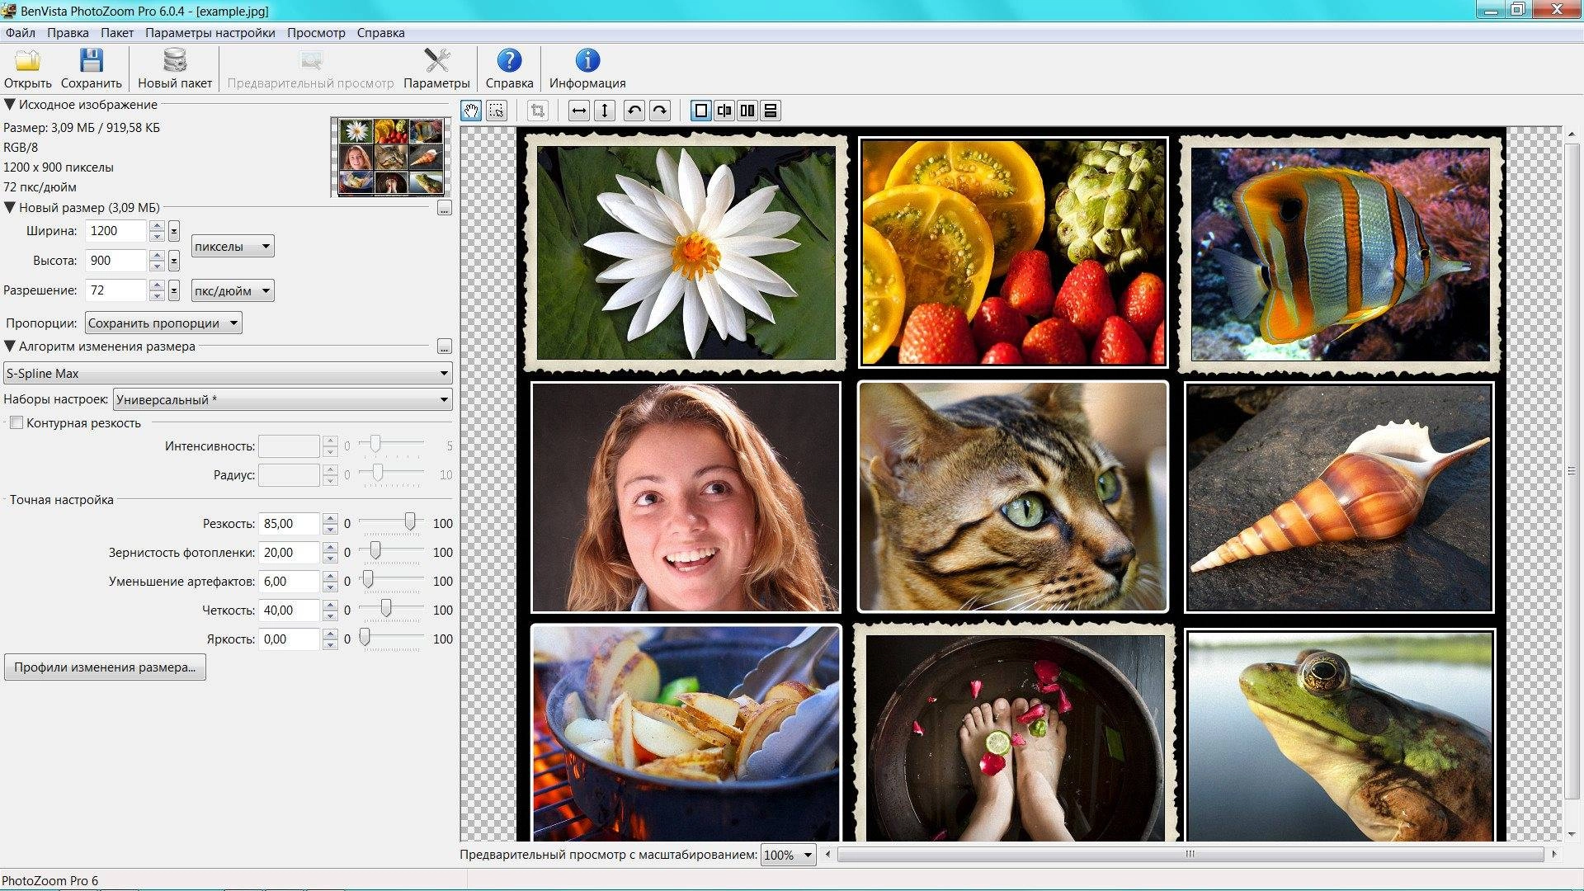The width and height of the screenshot is (1584, 891).
Task: Increase Ширина with up spinner
Action: click(157, 226)
